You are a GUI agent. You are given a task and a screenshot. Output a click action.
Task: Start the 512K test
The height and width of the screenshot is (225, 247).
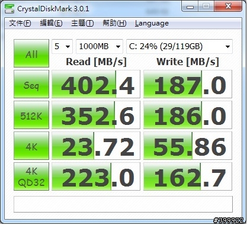click(31, 115)
